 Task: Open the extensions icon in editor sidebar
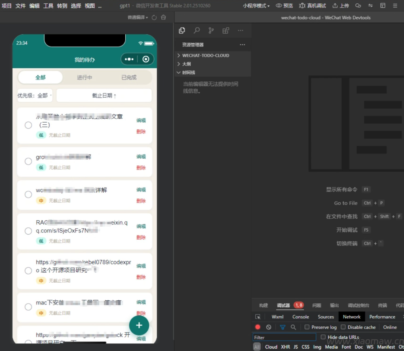[226, 31]
